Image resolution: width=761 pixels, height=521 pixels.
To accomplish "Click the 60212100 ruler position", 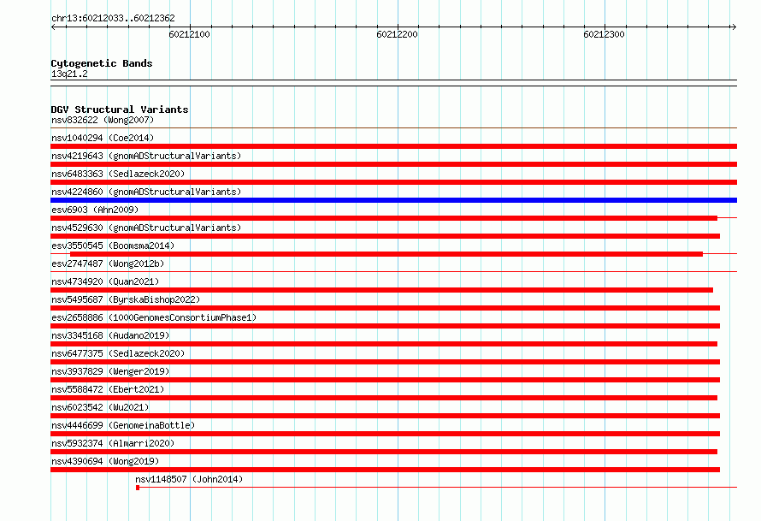I will tap(189, 34).
